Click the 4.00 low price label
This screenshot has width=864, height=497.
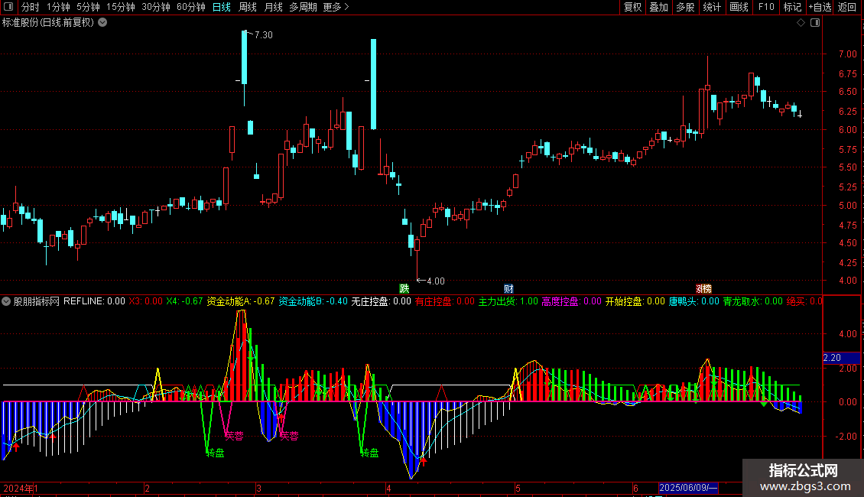(435, 281)
